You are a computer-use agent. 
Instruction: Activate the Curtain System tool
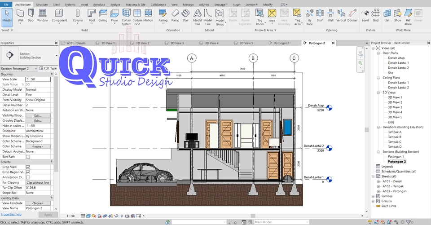click(127, 17)
